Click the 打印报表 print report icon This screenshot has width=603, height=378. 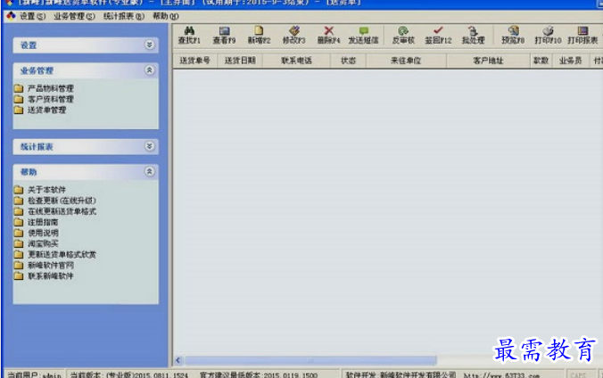(582, 31)
